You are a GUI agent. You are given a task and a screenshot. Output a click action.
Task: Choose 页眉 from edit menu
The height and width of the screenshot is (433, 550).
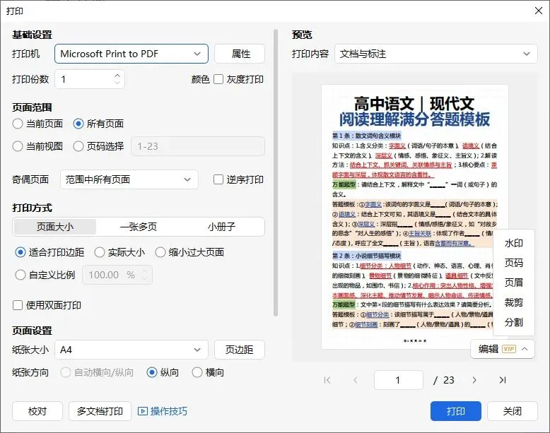click(513, 283)
